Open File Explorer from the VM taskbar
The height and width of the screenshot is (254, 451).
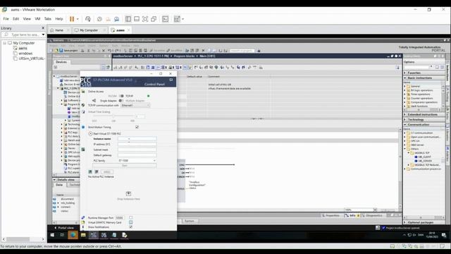(x=83, y=235)
